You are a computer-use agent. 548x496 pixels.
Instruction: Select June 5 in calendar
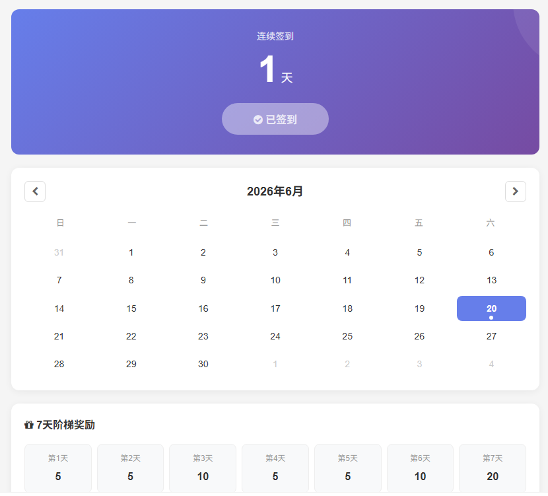[x=419, y=252]
